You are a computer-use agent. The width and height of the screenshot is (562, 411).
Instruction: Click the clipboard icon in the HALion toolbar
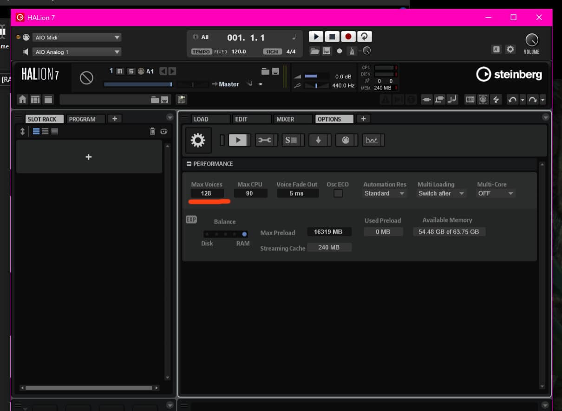[182, 99]
